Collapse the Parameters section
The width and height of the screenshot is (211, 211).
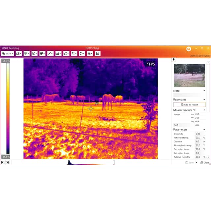pyautogui.click(x=204, y=130)
